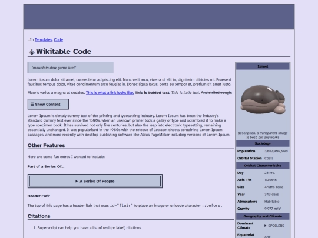Click the Orbital Station value Coatl
This screenshot has width=318, height=238.
269,158
